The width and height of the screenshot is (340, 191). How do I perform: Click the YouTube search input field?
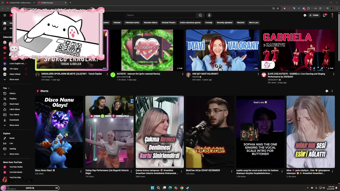tap(160, 15)
